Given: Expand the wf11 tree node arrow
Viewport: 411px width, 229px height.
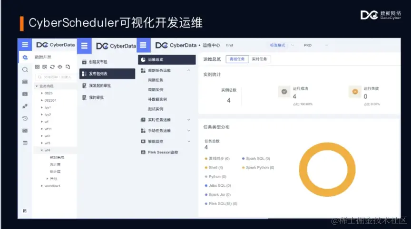Looking at the screenshot, I should point(42,129).
